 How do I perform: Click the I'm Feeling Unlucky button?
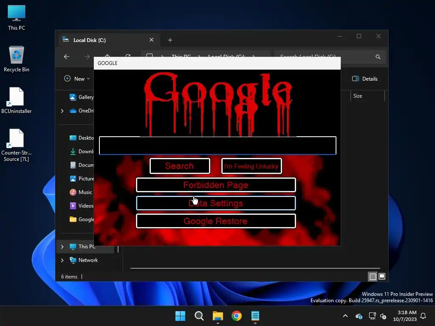click(251, 166)
